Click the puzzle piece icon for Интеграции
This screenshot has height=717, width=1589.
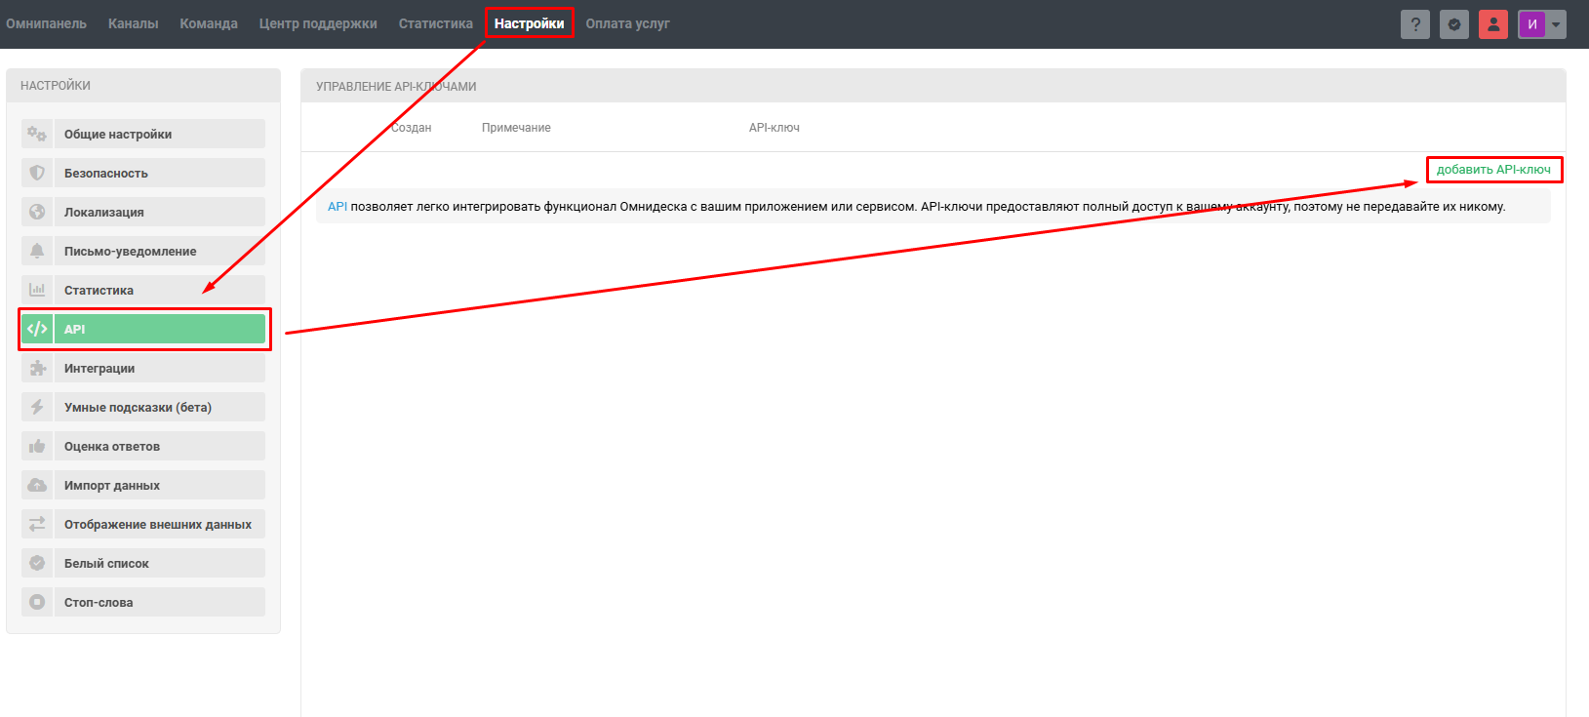37,368
